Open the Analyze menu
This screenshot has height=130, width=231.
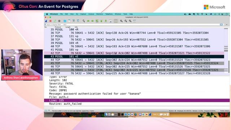(91, 14)
